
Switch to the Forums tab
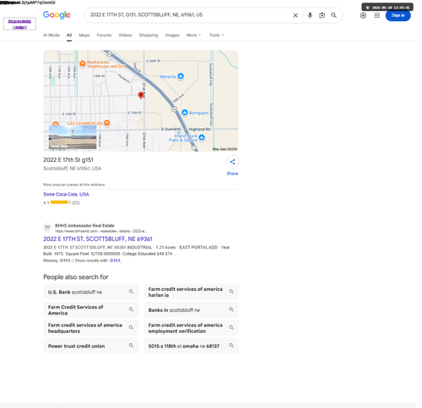104,35
